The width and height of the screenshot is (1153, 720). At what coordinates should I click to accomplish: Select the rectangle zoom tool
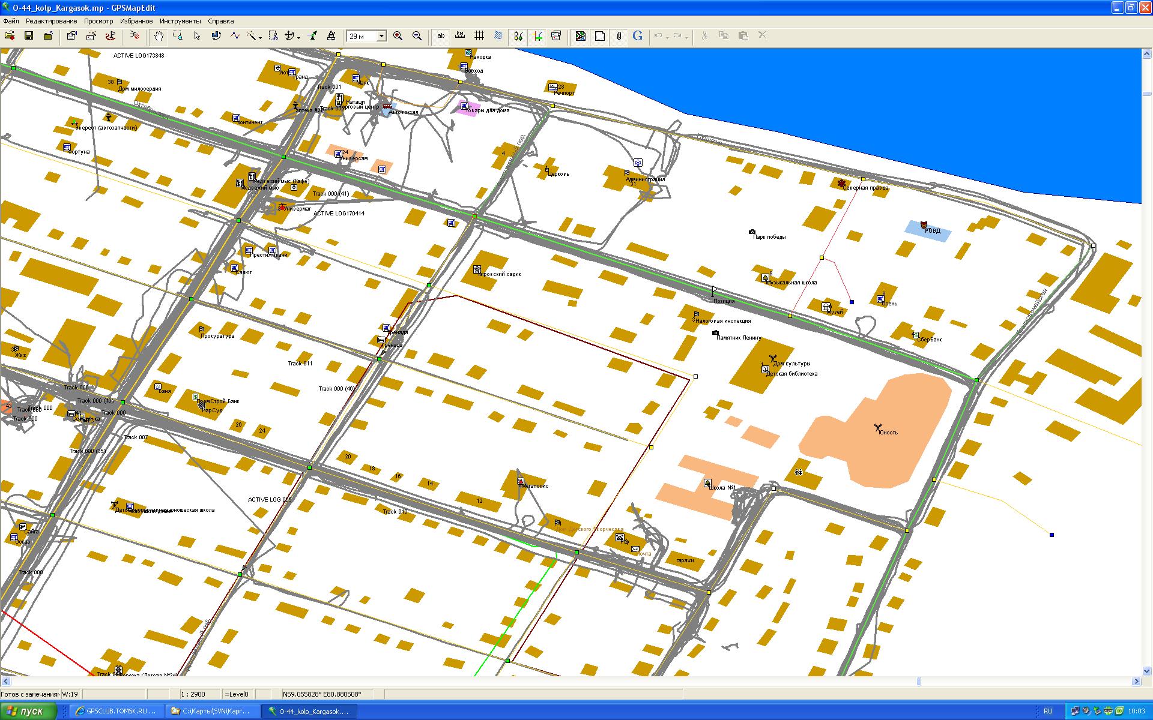coord(178,36)
